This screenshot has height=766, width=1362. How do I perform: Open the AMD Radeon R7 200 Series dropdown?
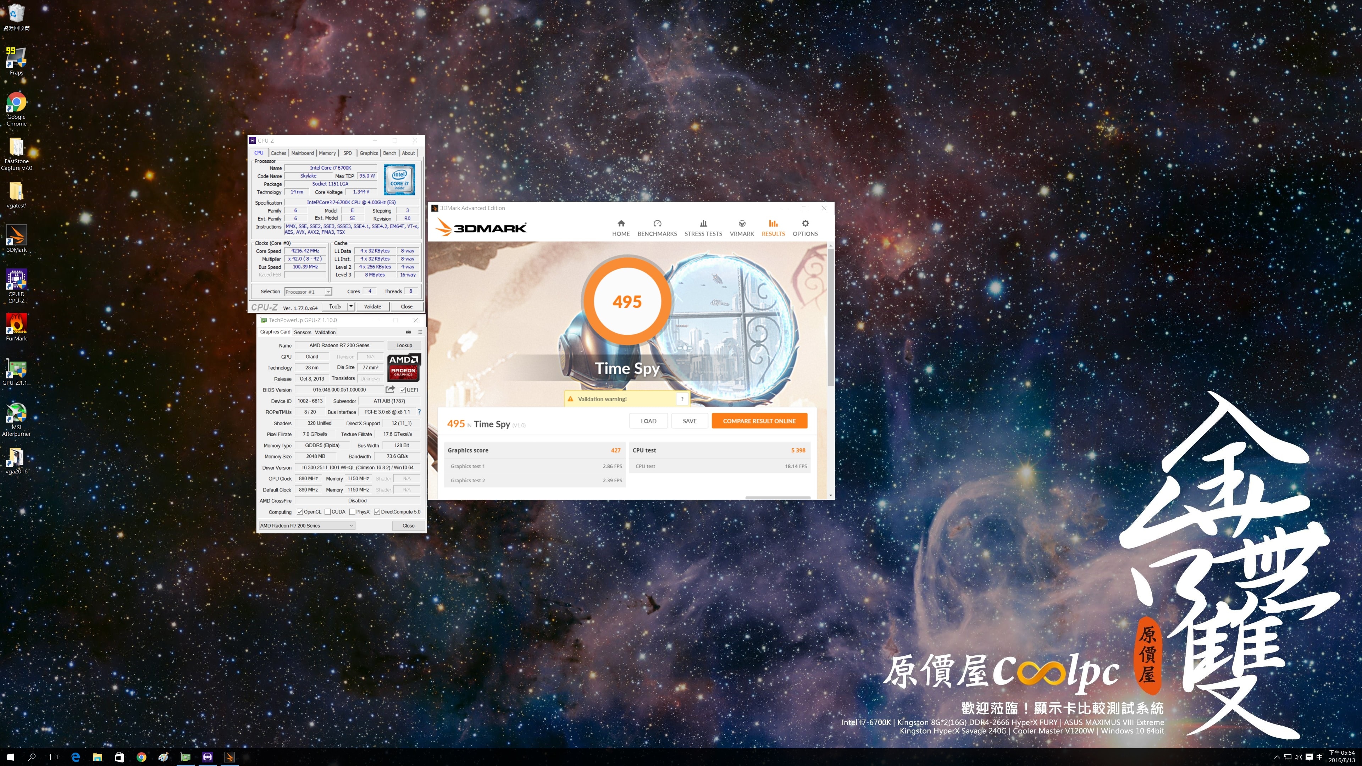[307, 526]
